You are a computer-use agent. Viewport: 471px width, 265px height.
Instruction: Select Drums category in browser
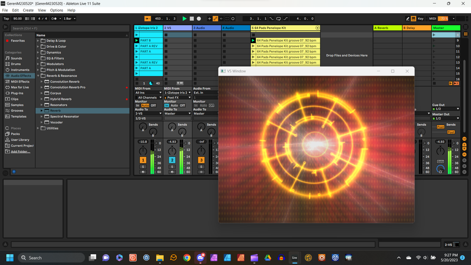16,64
